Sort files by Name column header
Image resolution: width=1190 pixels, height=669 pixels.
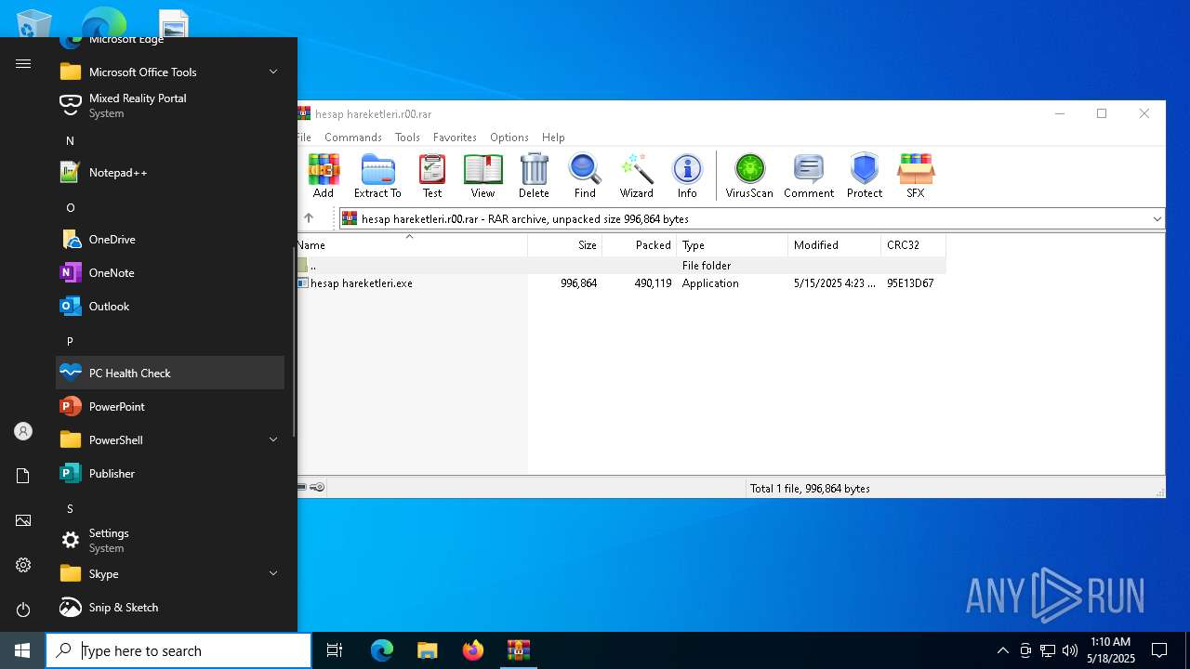pyautogui.click(x=412, y=245)
